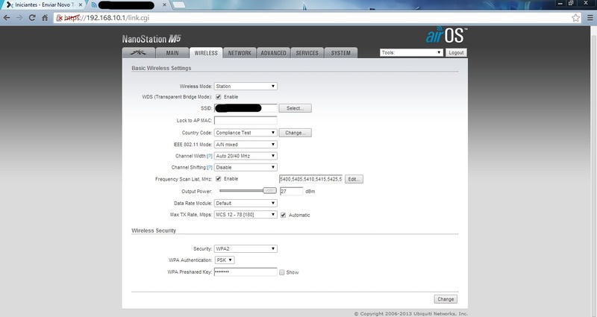Image resolution: width=597 pixels, height=317 pixels.
Task: Toggle the Max TX Rate Automatic checkbox
Action: (284, 215)
